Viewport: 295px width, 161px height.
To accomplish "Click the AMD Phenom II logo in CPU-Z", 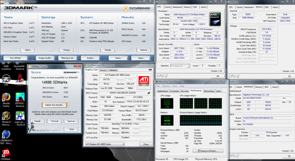I will 215,19.
